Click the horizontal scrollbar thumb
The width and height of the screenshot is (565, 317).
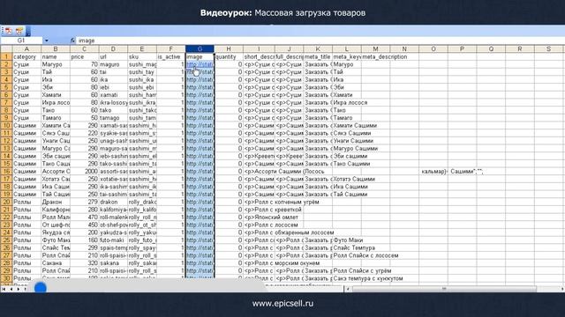(444, 289)
